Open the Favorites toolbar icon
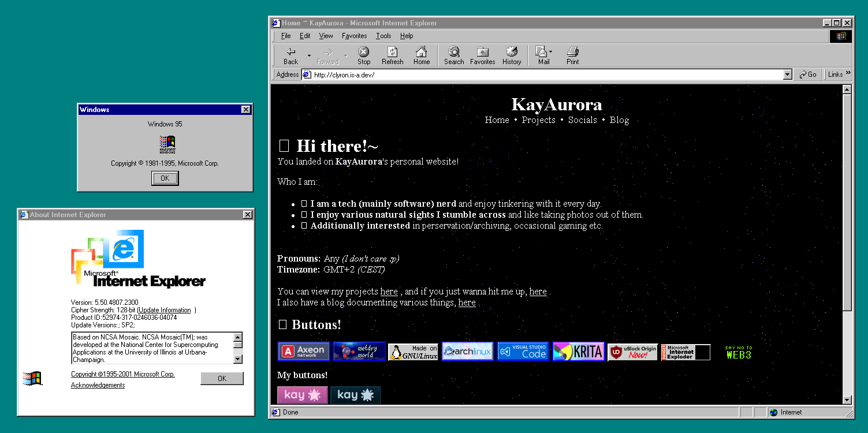This screenshot has height=433, width=868. tap(482, 55)
